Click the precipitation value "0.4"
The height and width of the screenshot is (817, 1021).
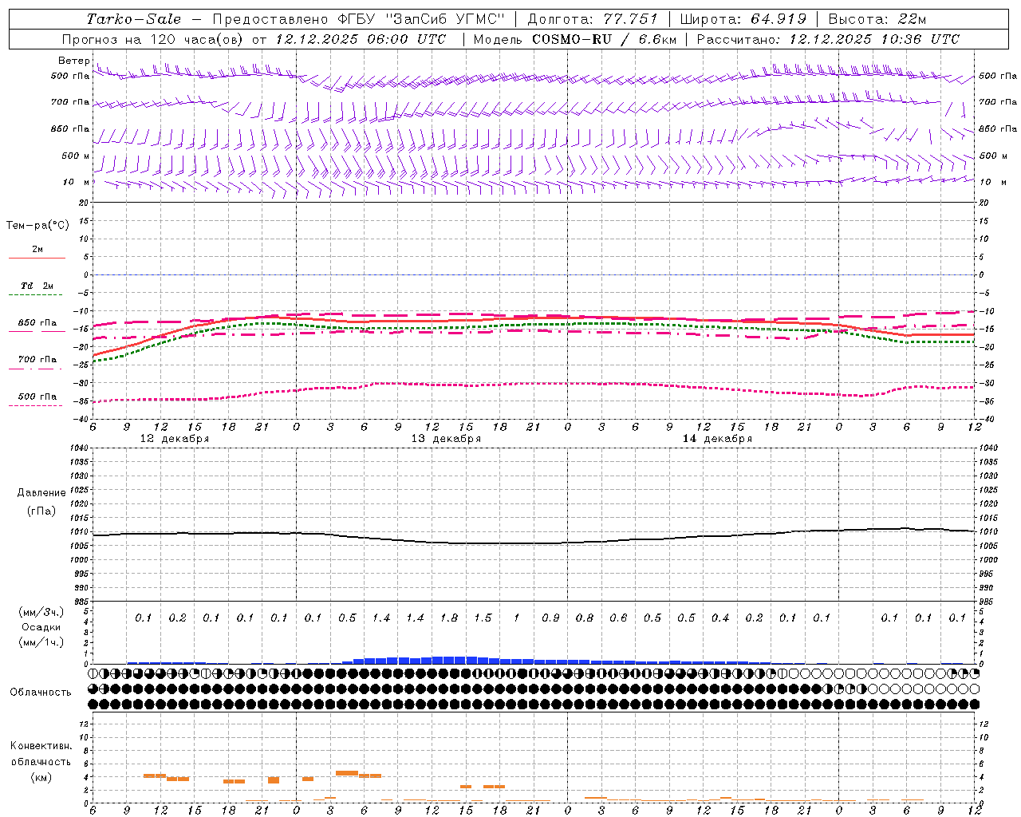click(720, 618)
